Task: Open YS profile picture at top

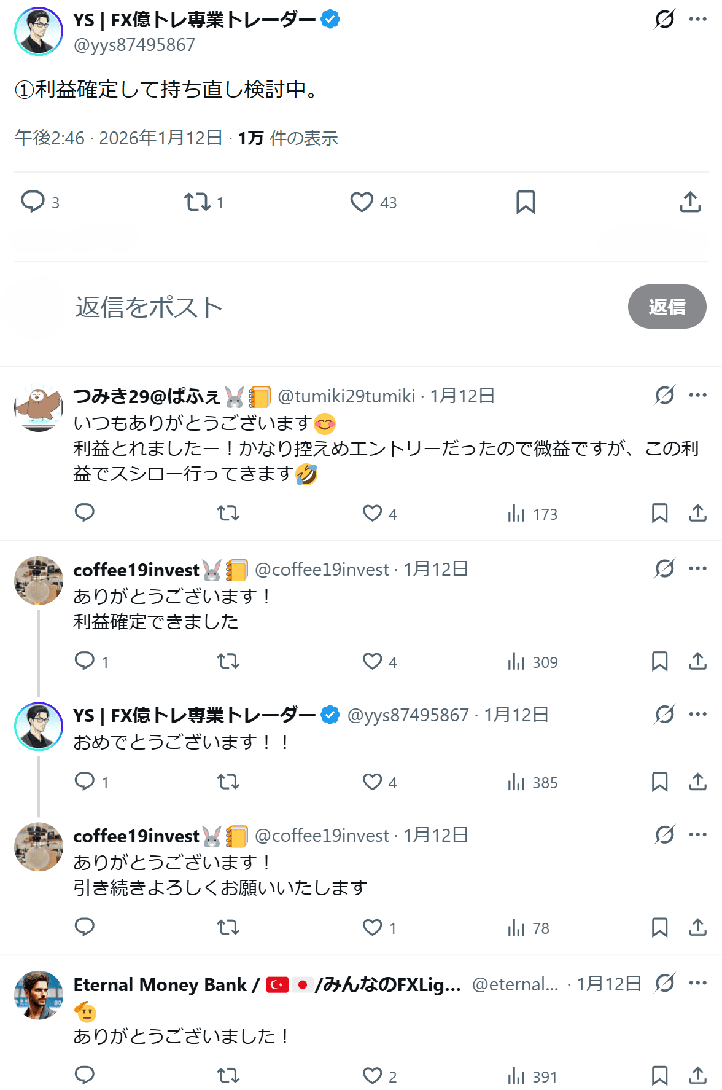Action: (x=39, y=31)
